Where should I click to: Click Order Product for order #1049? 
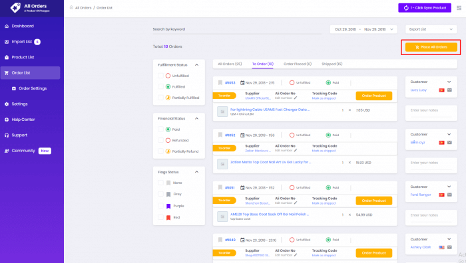coord(374,253)
